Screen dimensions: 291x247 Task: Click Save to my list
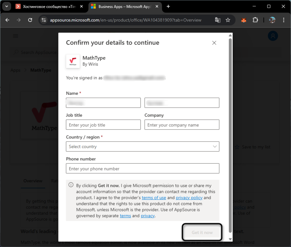pos(253,147)
